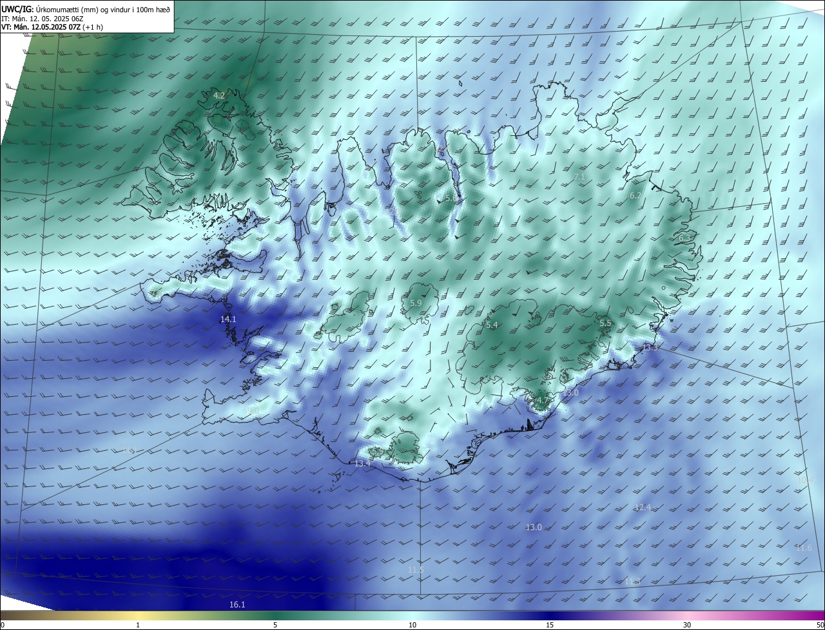825x630 pixels.
Task: Click the 13.4 value label on the coast
Action: [x=363, y=464]
